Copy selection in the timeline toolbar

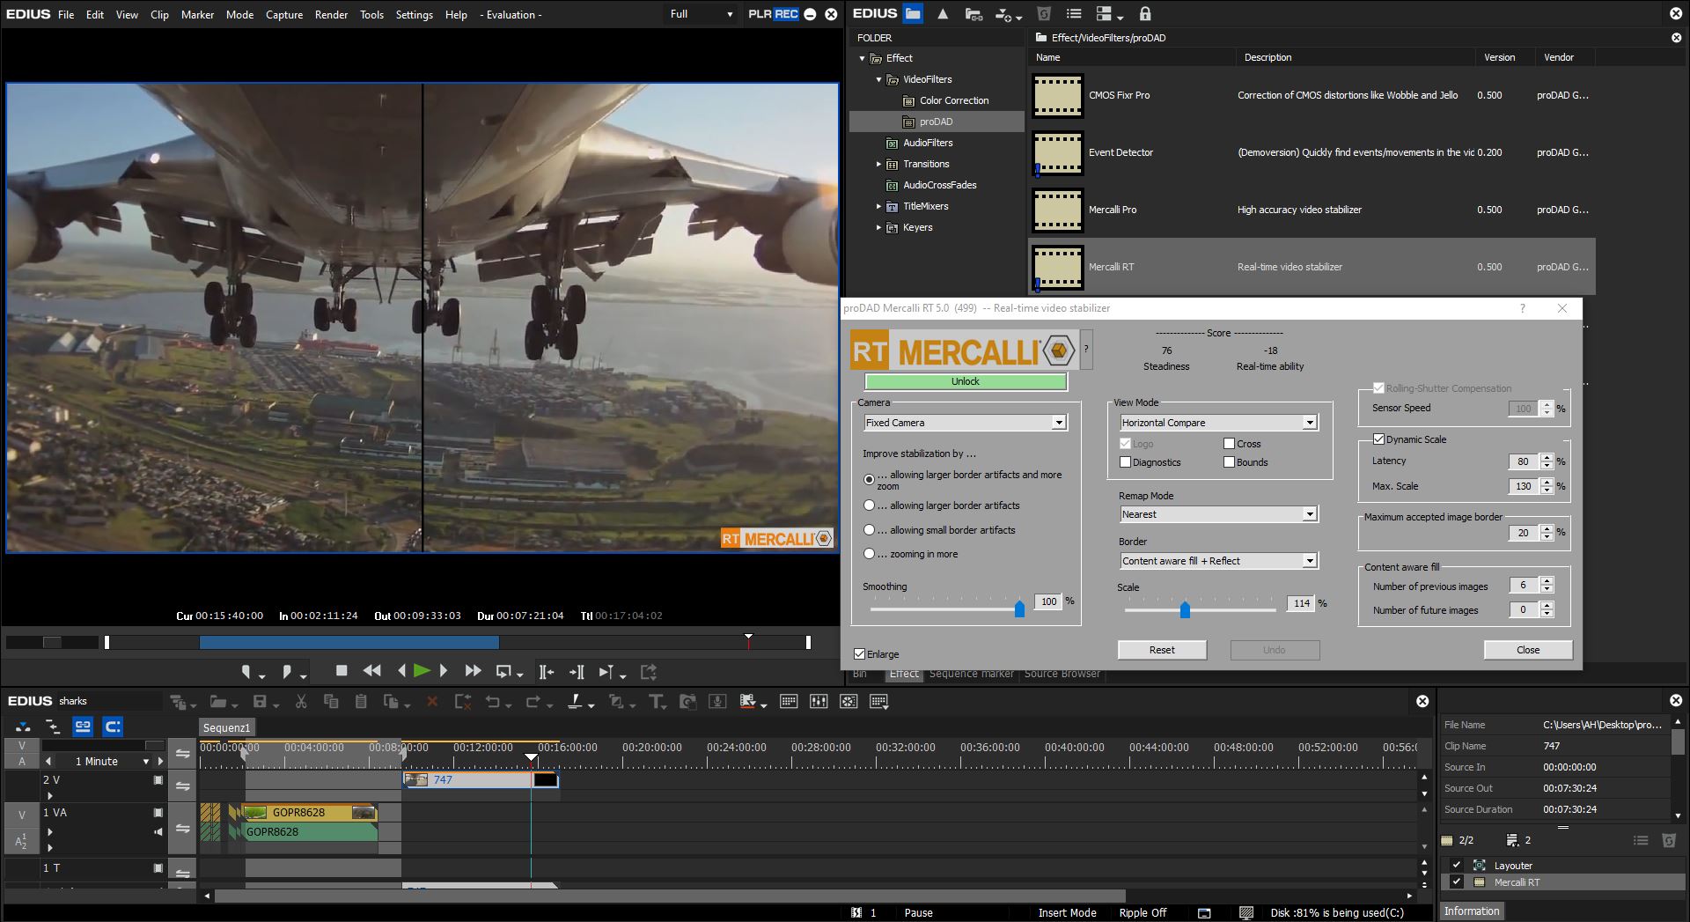pyautogui.click(x=333, y=702)
